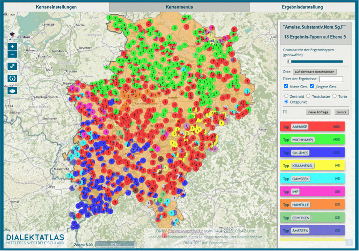Image resolution: width=359 pixels, height=251 pixels.
Task: Uncheck the jüngere Gen. checkbox
Action: pyautogui.click(x=312, y=86)
